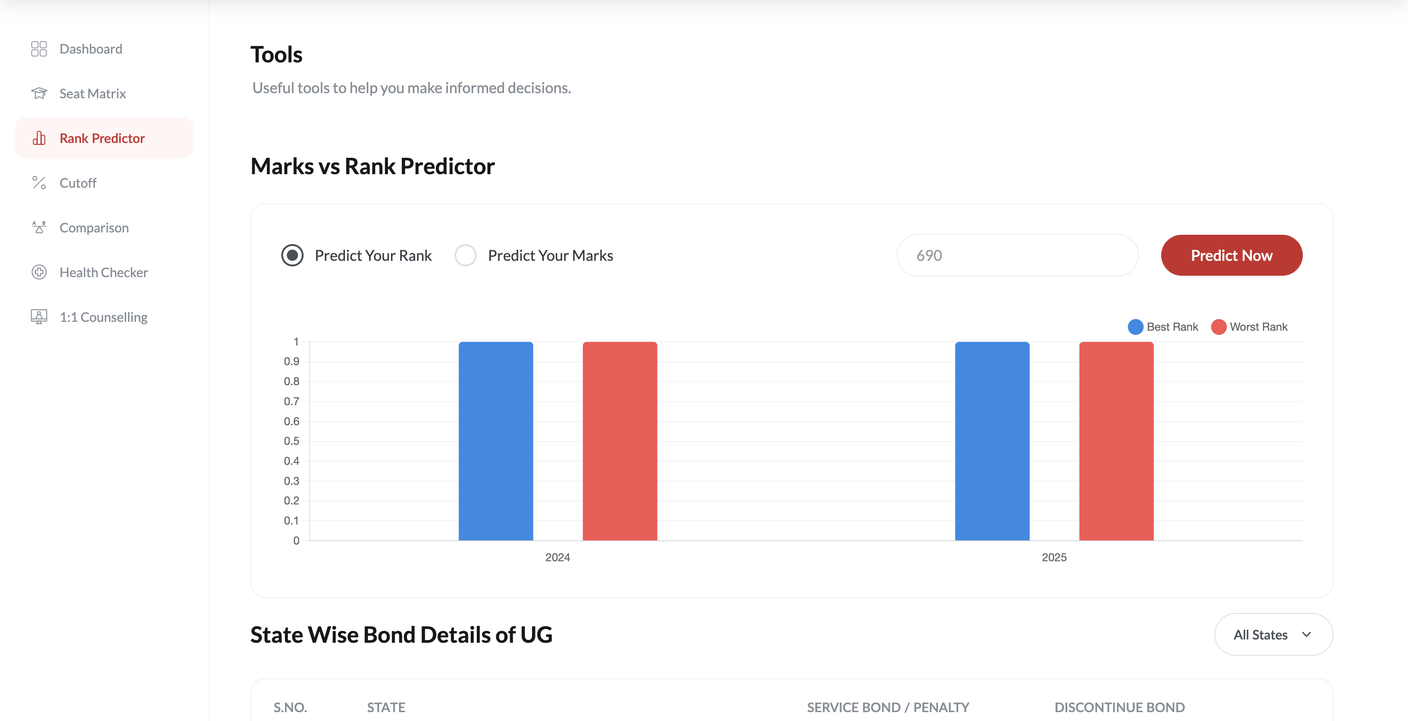Image resolution: width=1408 pixels, height=721 pixels.
Task: Enable the Predict Your Marks option
Action: coord(465,255)
